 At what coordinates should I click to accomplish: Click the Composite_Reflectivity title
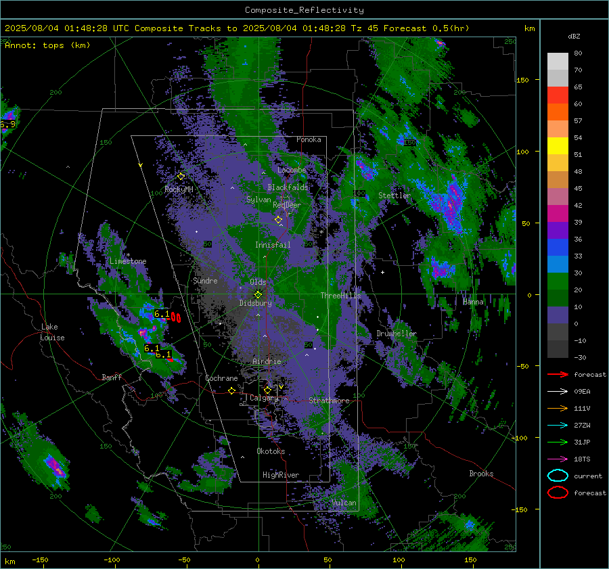pyautogui.click(x=304, y=10)
